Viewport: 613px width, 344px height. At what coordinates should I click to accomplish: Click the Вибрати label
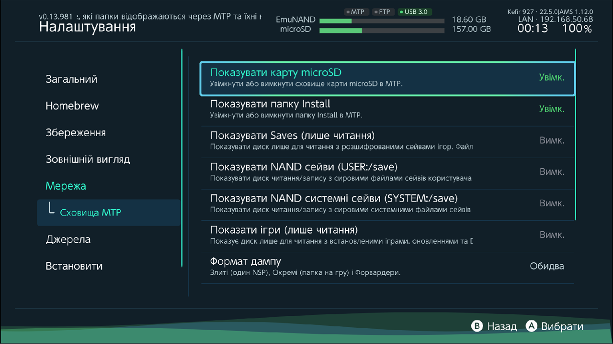[562, 327]
